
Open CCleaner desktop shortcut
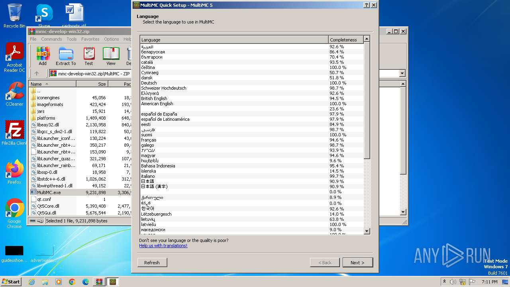14,94
